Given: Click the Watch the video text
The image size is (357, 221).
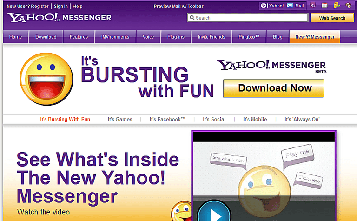Looking at the screenshot, I should [43, 212].
